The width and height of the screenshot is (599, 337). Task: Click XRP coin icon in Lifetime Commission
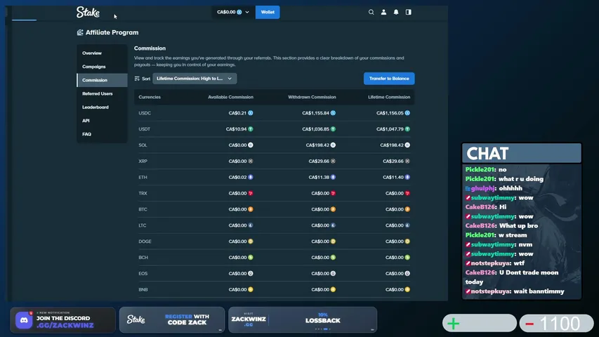pos(407,161)
